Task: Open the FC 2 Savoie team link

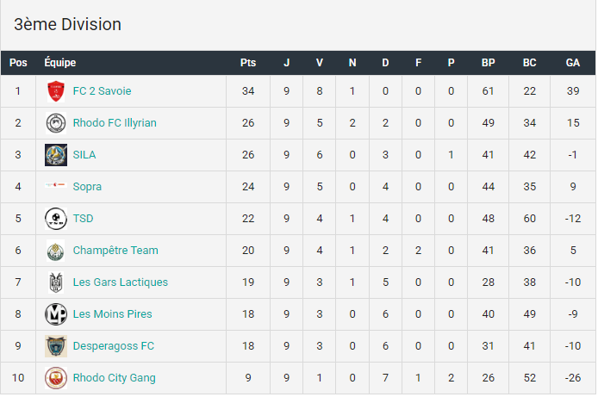Action: point(102,91)
